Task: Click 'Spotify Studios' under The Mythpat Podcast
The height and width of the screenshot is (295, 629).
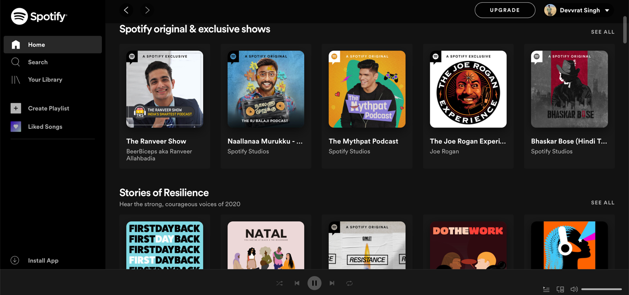Action: click(349, 151)
